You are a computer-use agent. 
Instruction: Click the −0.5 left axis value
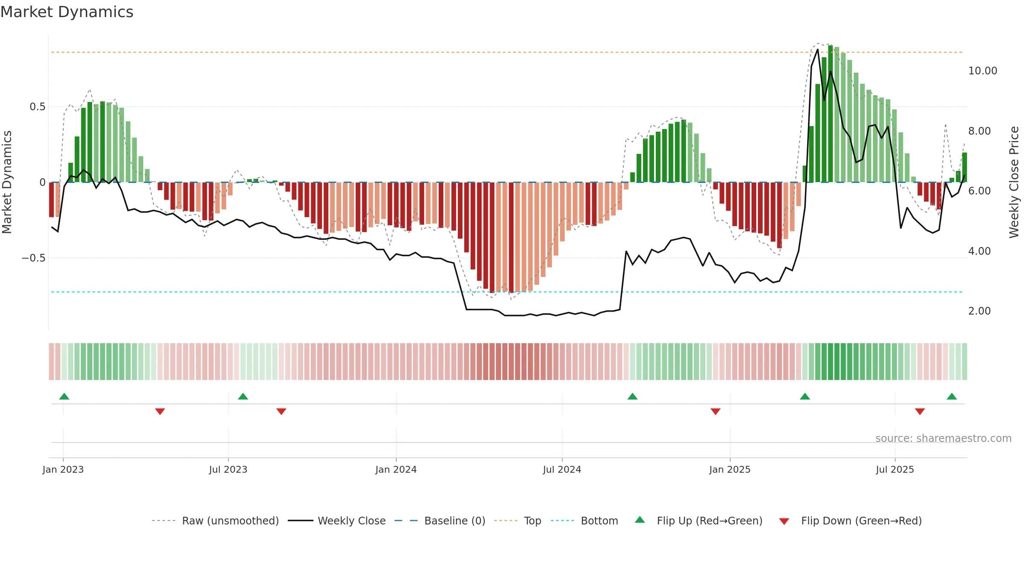tap(33, 258)
